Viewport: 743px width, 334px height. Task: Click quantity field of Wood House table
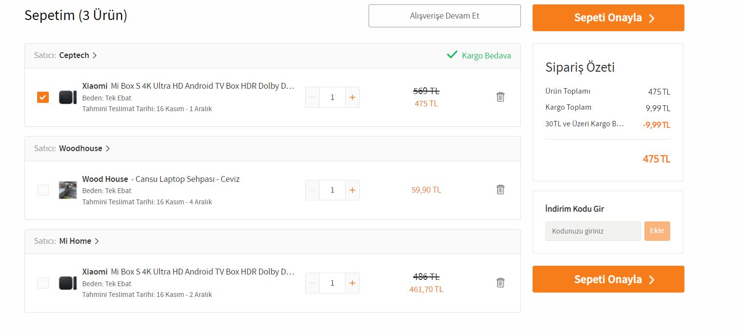[x=332, y=190]
